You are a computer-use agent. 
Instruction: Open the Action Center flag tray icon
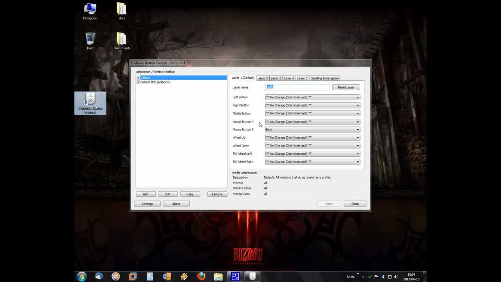[x=377, y=277]
